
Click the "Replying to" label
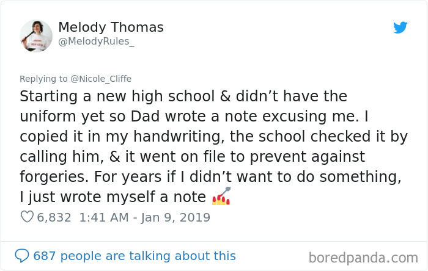coord(43,79)
